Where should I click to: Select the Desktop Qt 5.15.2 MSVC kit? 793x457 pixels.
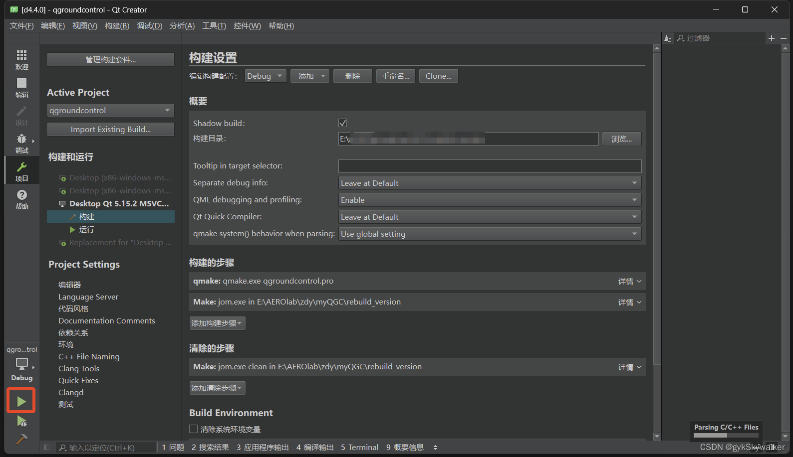(x=114, y=204)
